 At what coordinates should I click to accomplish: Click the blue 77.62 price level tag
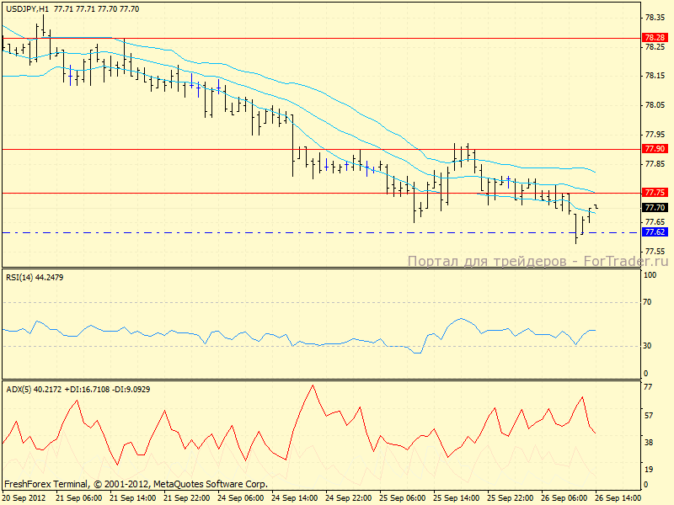point(655,231)
